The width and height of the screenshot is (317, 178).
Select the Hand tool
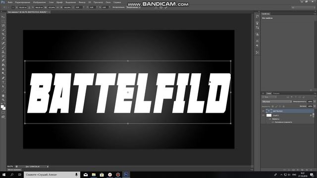pyautogui.click(x=3, y=95)
